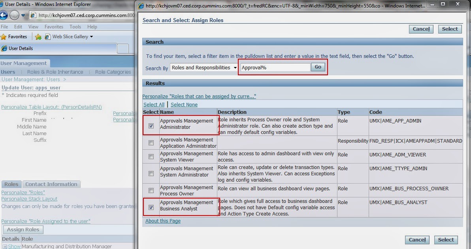Click the Web Slice Gallery icon
This screenshot has width=471, height=249.
coord(47,36)
